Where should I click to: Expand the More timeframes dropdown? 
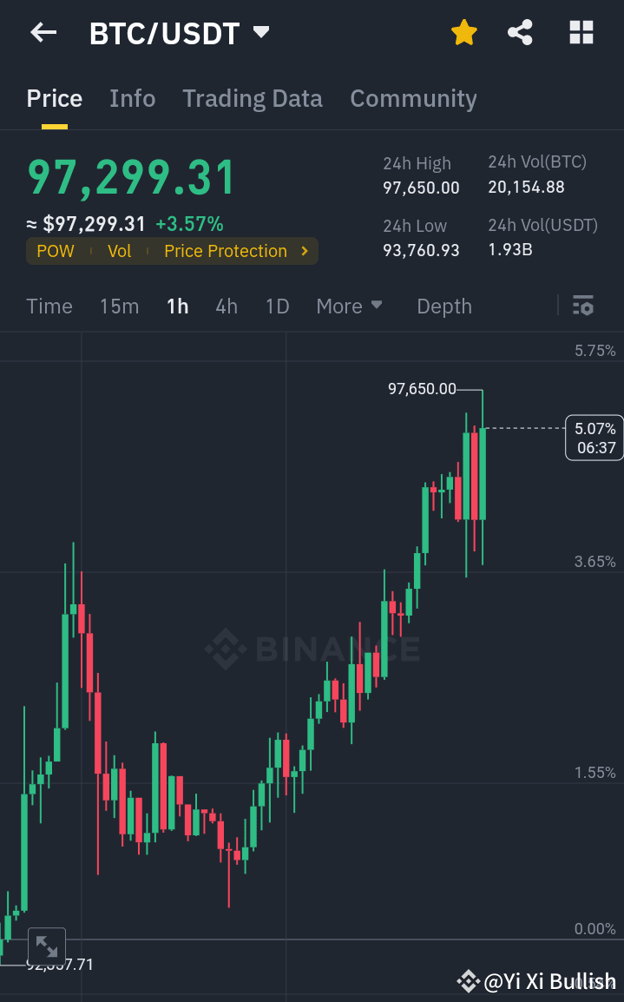click(x=349, y=306)
